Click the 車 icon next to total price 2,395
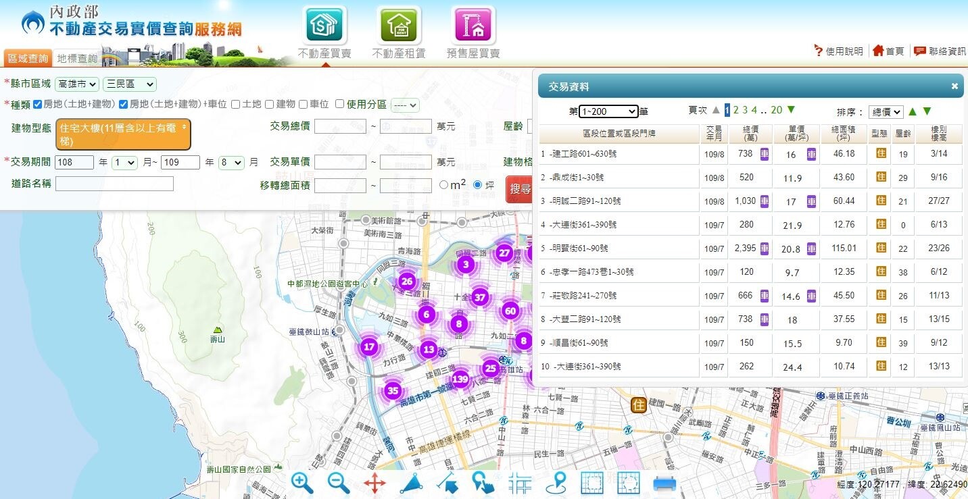This screenshot has width=968, height=499. pos(765,248)
